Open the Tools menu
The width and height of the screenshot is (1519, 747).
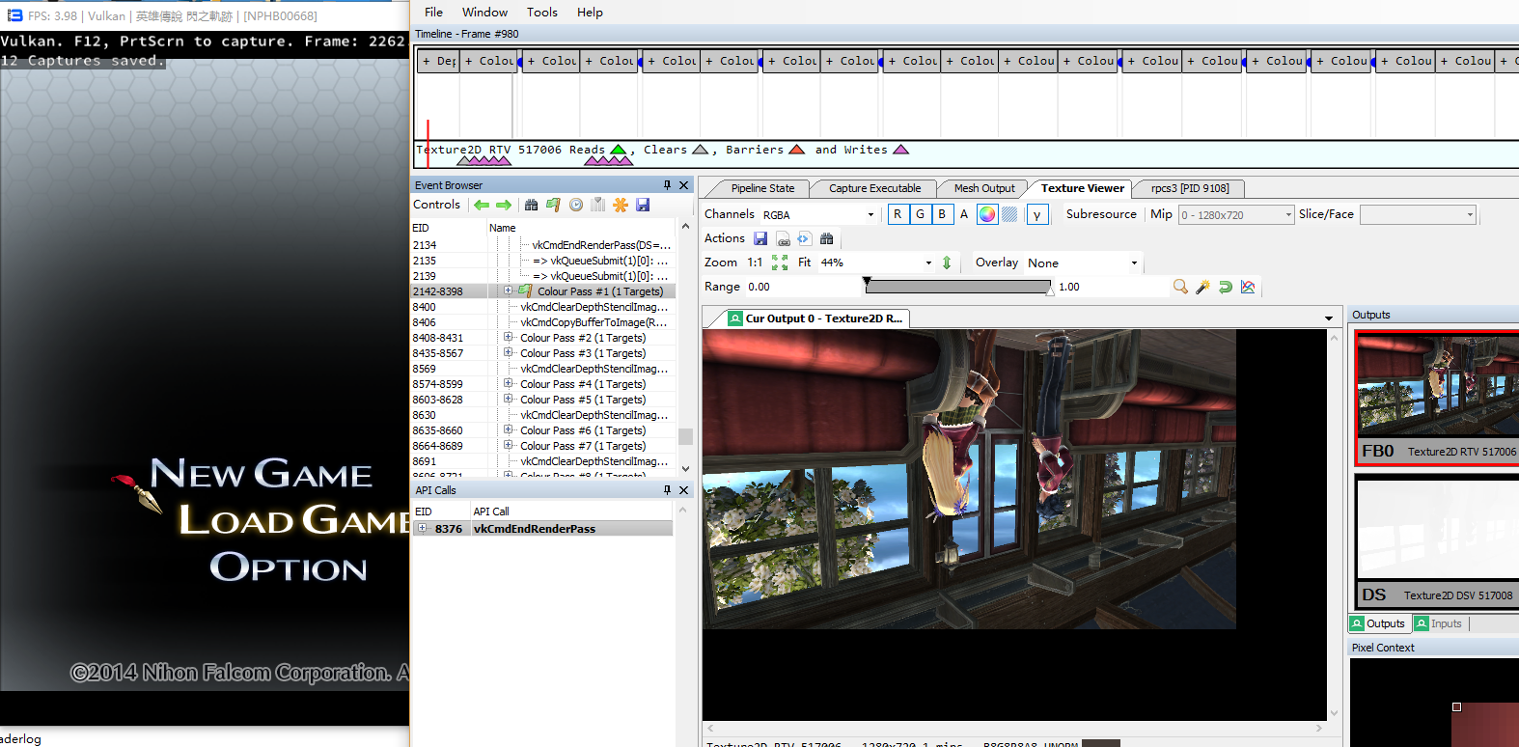pyautogui.click(x=541, y=13)
